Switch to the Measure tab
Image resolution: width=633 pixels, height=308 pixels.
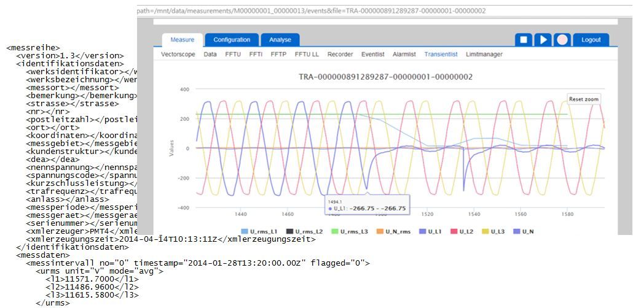pos(182,39)
